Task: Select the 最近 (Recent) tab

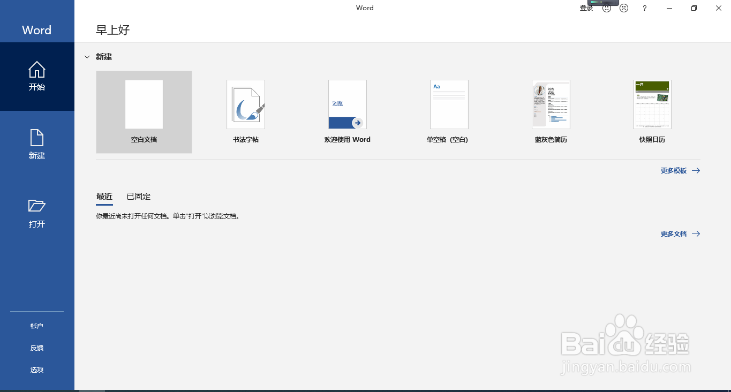Action: (104, 196)
